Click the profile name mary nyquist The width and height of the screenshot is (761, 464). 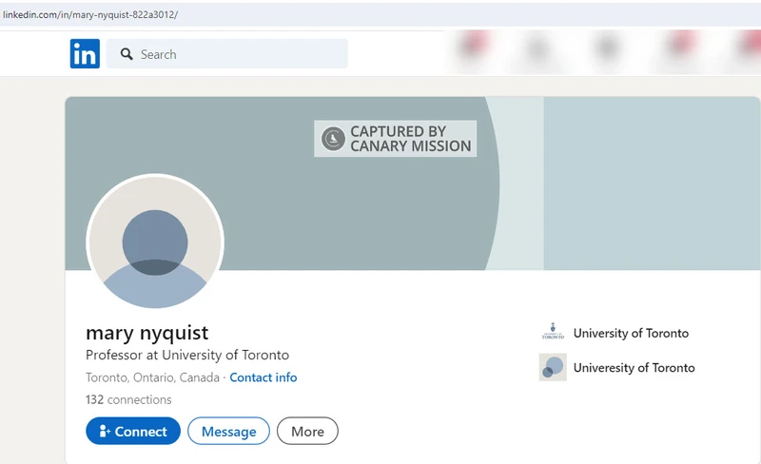pos(147,333)
